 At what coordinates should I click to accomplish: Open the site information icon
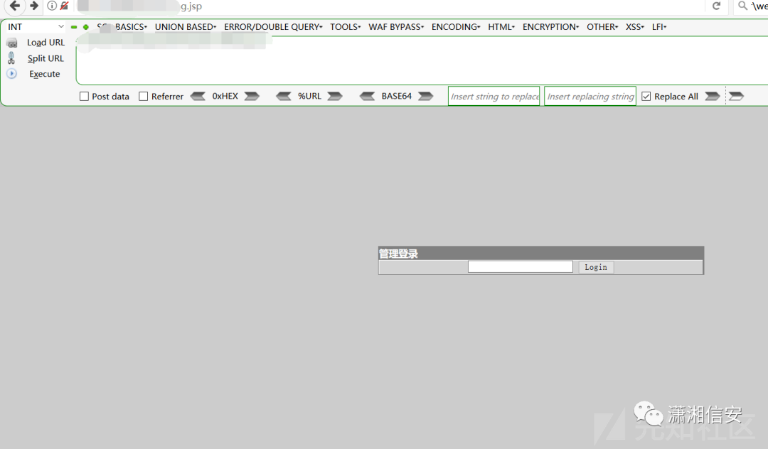pyautogui.click(x=51, y=6)
